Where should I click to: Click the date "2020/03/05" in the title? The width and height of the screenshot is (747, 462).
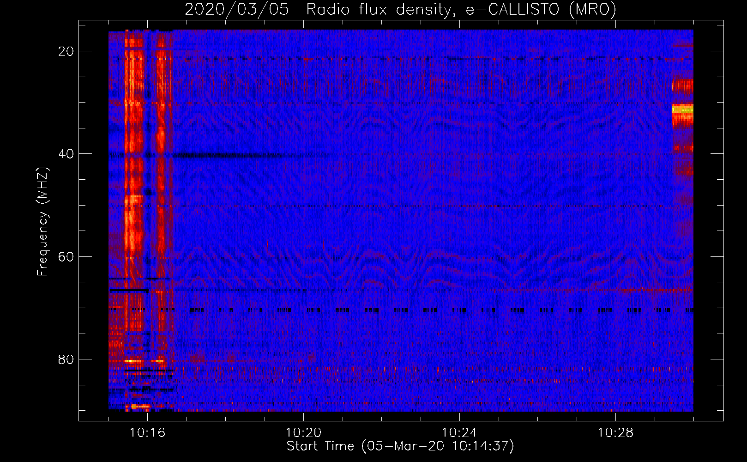point(237,9)
